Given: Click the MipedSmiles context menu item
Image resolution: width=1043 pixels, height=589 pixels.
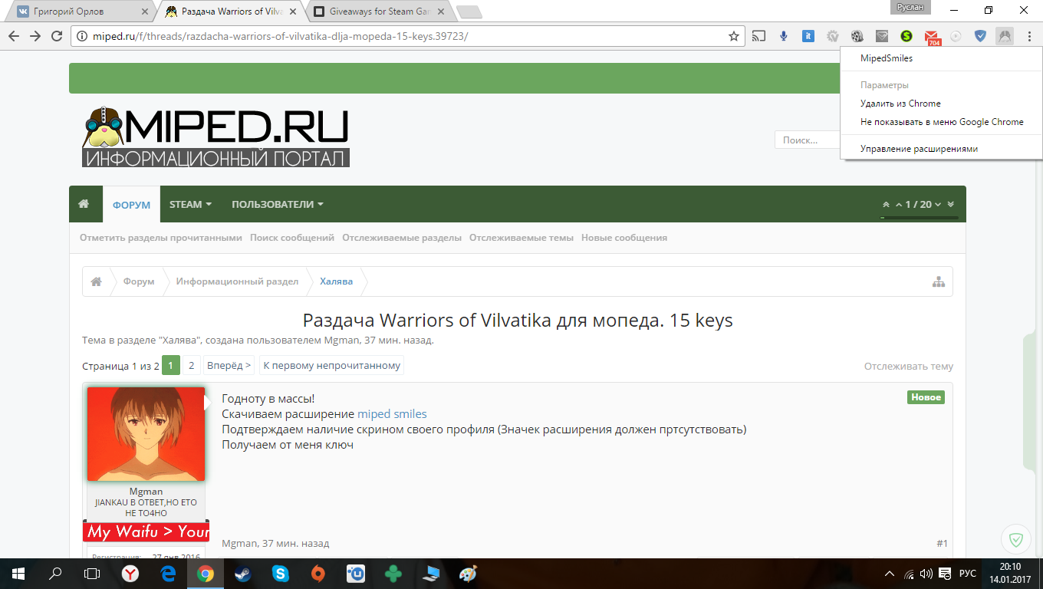Looking at the screenshot, I should point(942,58).
